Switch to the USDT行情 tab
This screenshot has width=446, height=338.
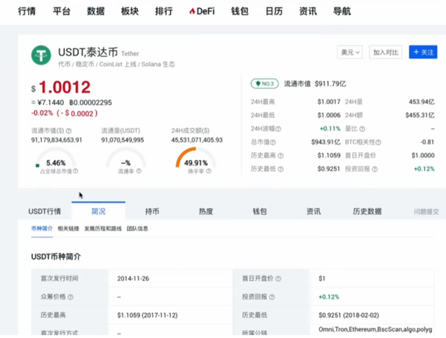pos(45,211)
